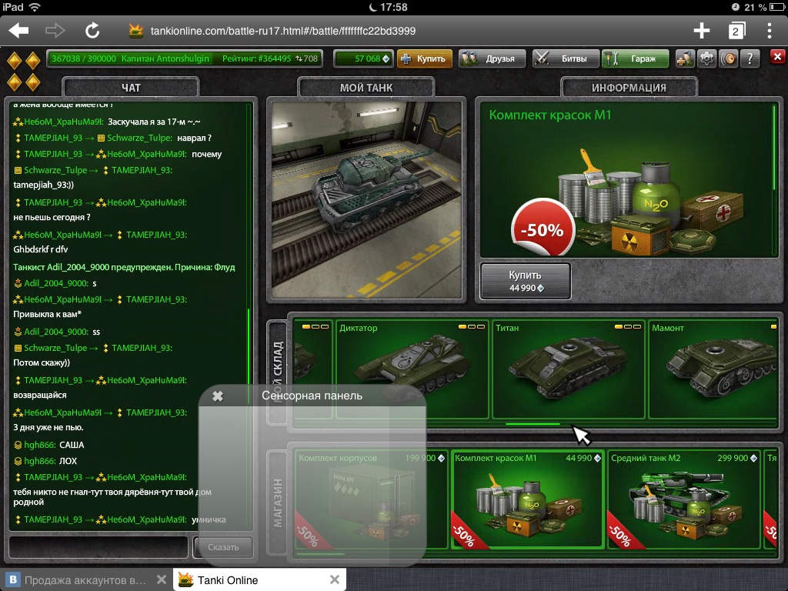This screenshot has width=788, height=591.
Task: Select the Титан hull card
Action: click(569, 369)
